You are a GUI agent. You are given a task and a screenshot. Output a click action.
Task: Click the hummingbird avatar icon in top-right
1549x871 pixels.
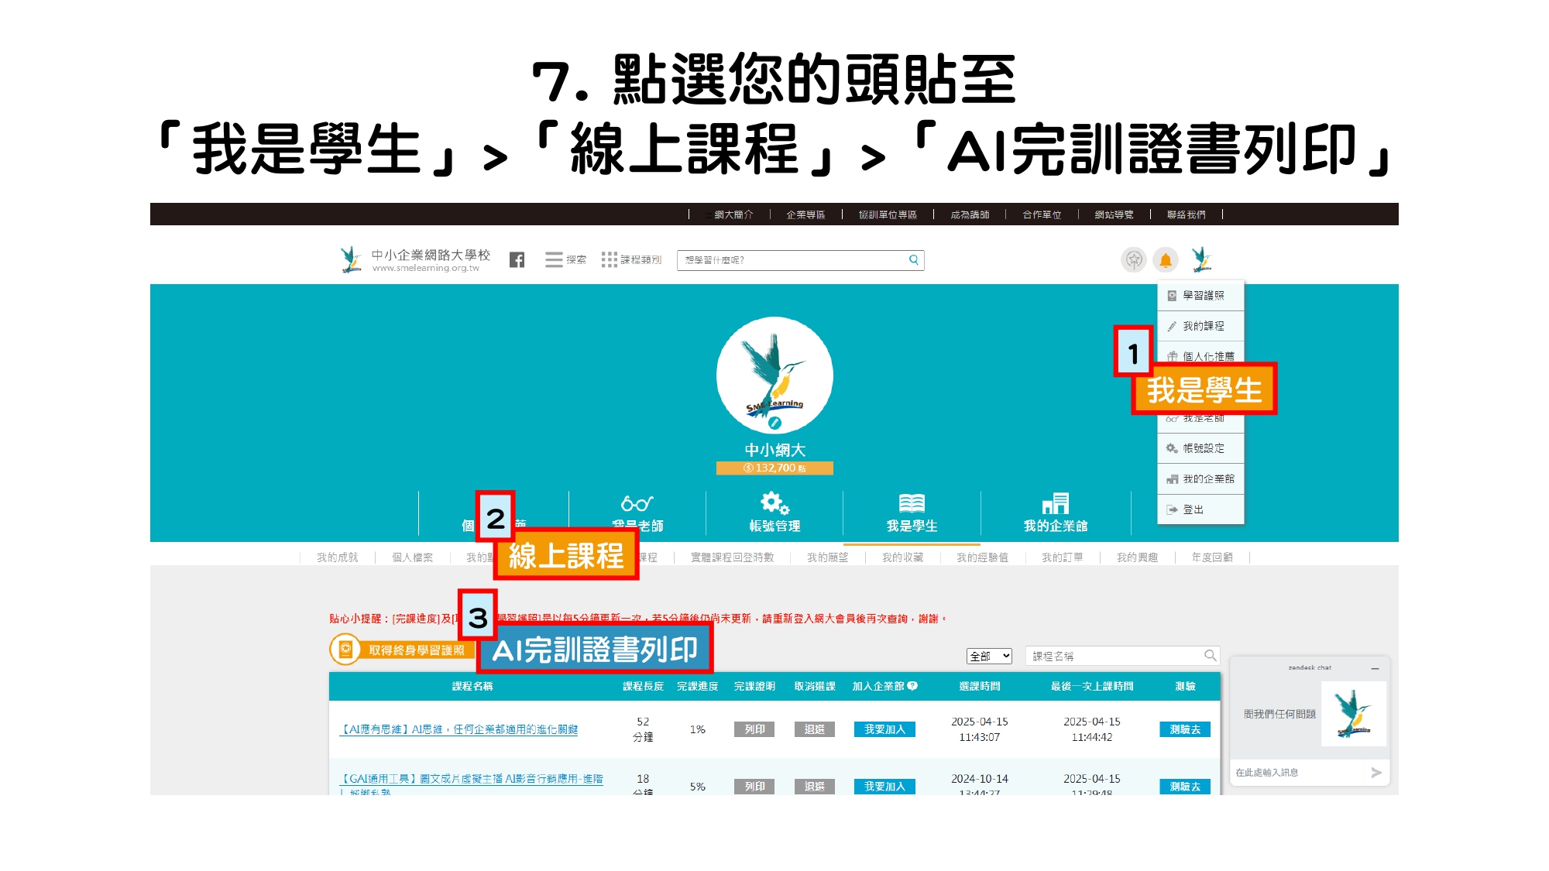[1201, 259]
